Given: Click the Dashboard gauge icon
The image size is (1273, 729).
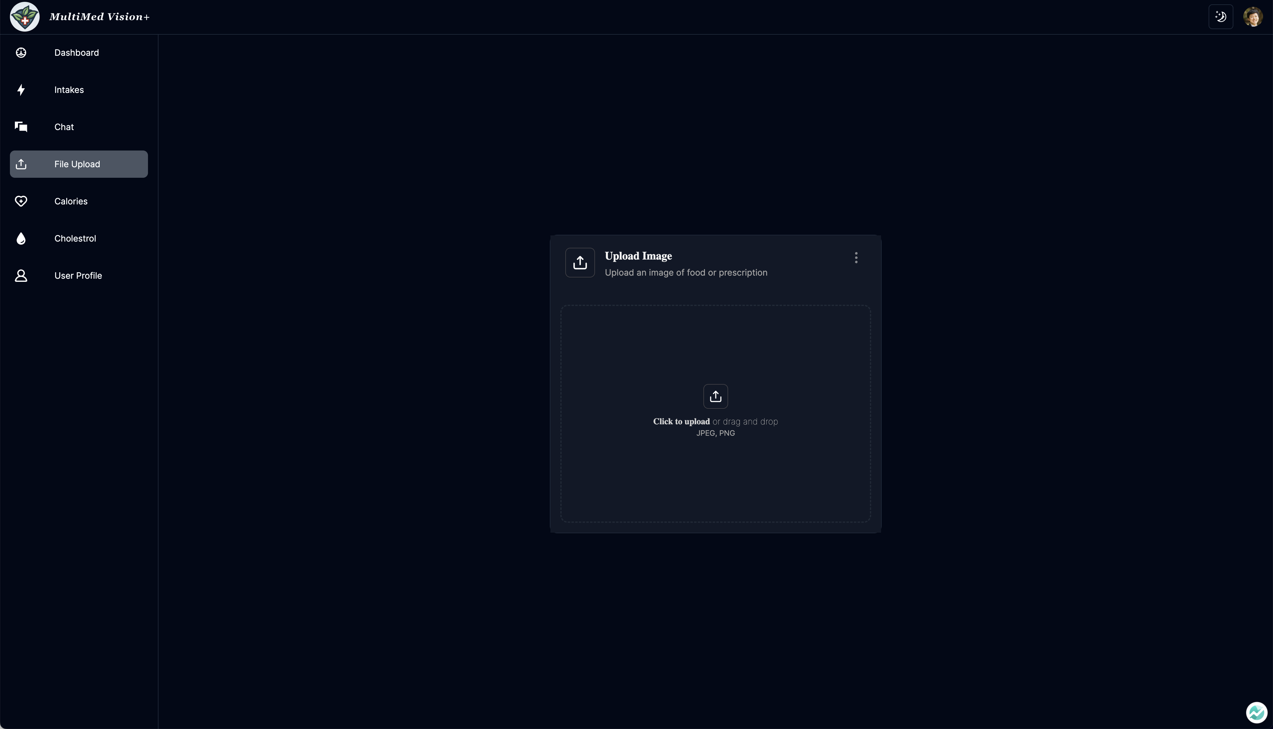Looking at the screenshot, I should 21,53.
